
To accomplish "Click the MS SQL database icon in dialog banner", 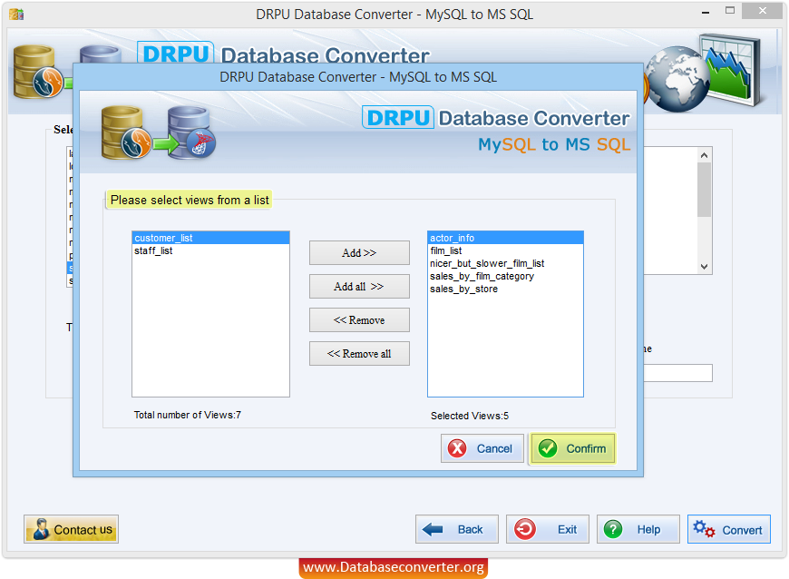I will point(191,132).
